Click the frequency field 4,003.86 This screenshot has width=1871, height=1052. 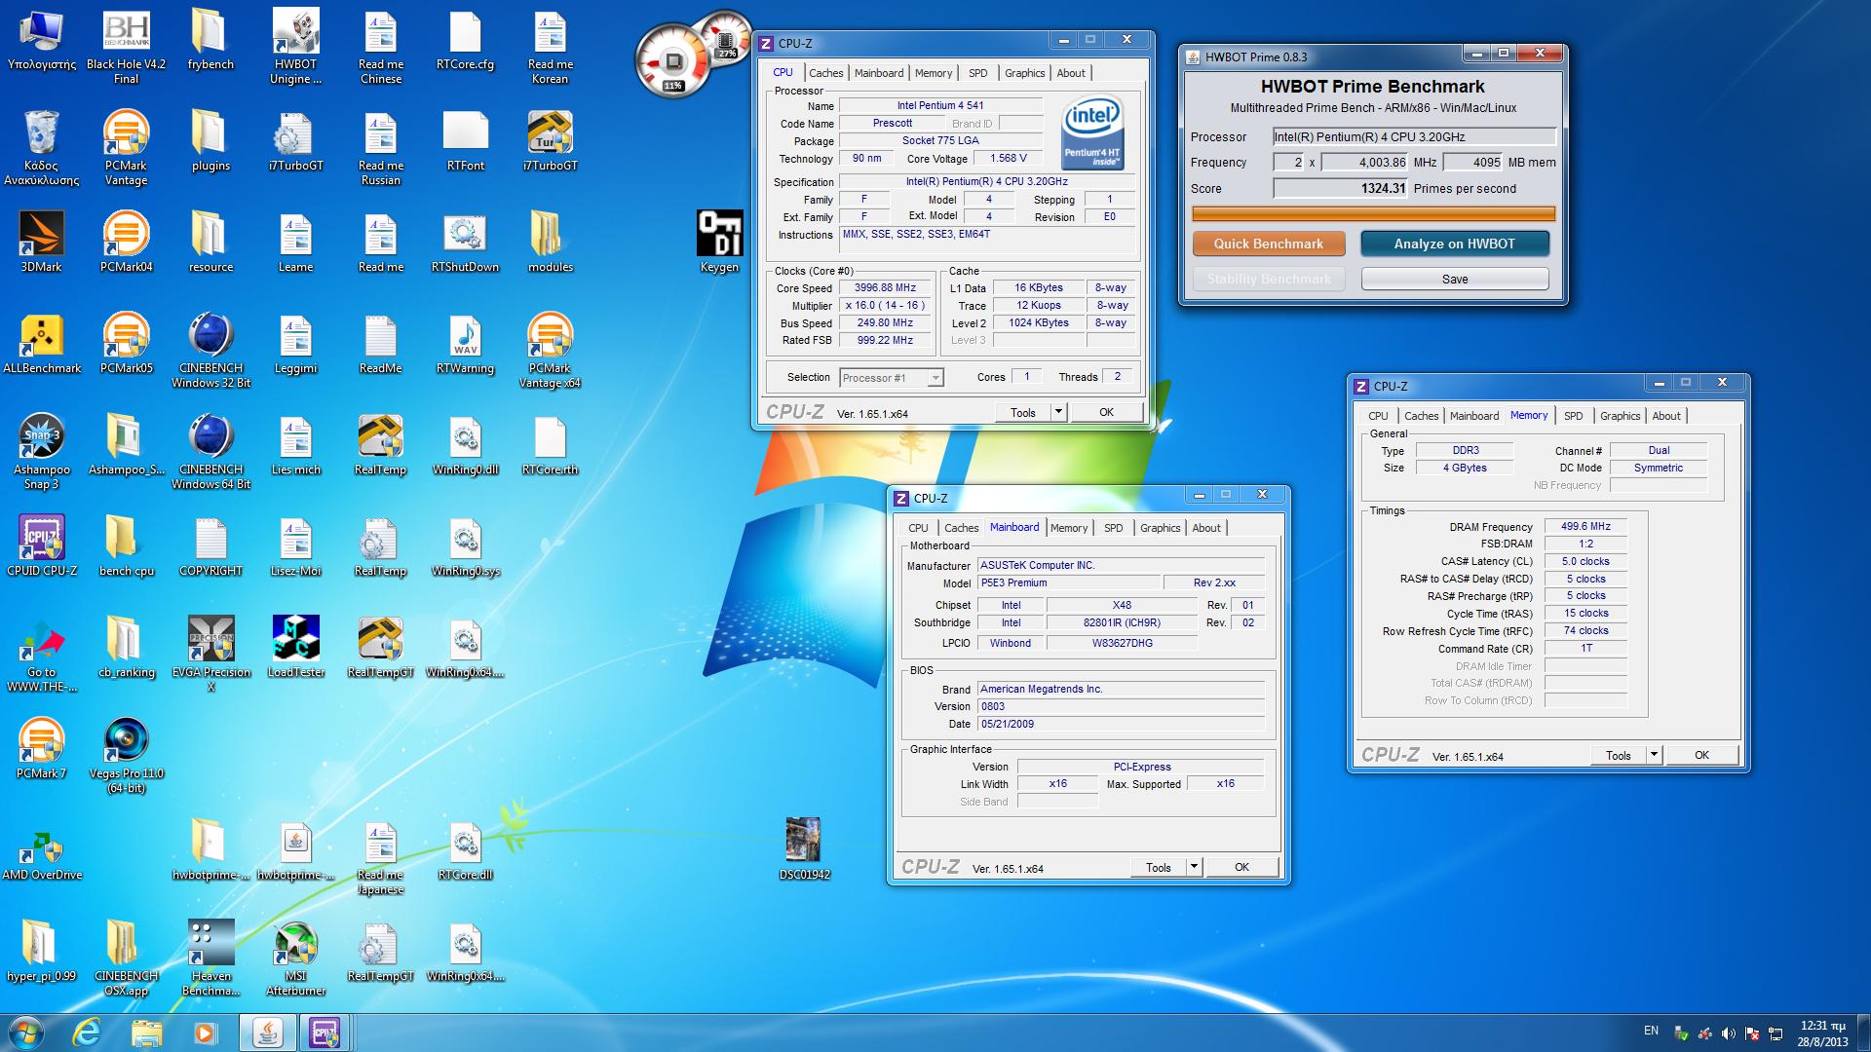coord(1364,163)
